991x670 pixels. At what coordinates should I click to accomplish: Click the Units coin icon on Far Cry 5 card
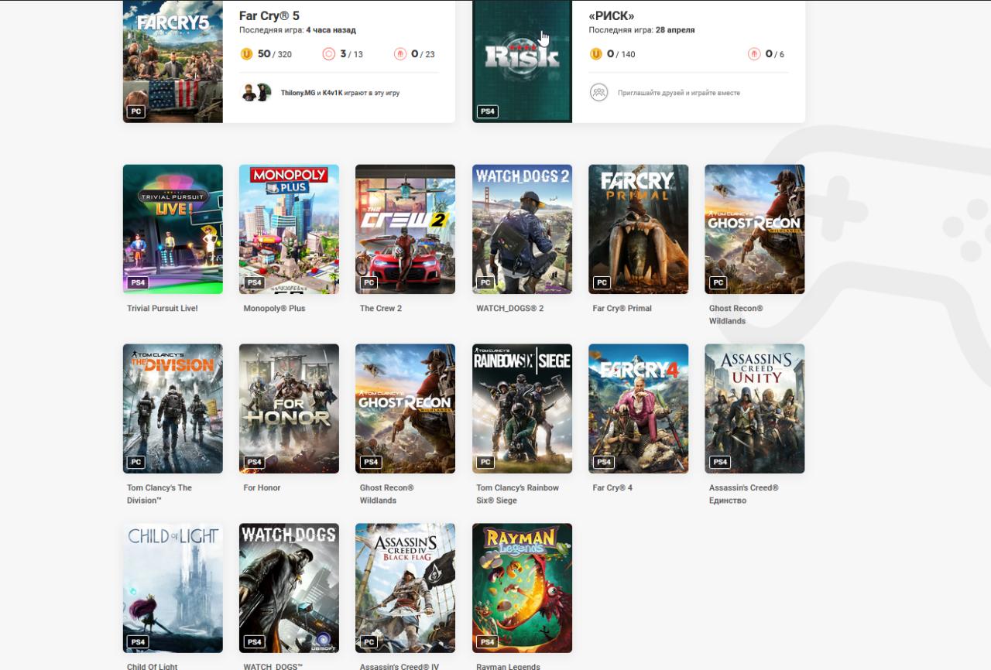246,54
